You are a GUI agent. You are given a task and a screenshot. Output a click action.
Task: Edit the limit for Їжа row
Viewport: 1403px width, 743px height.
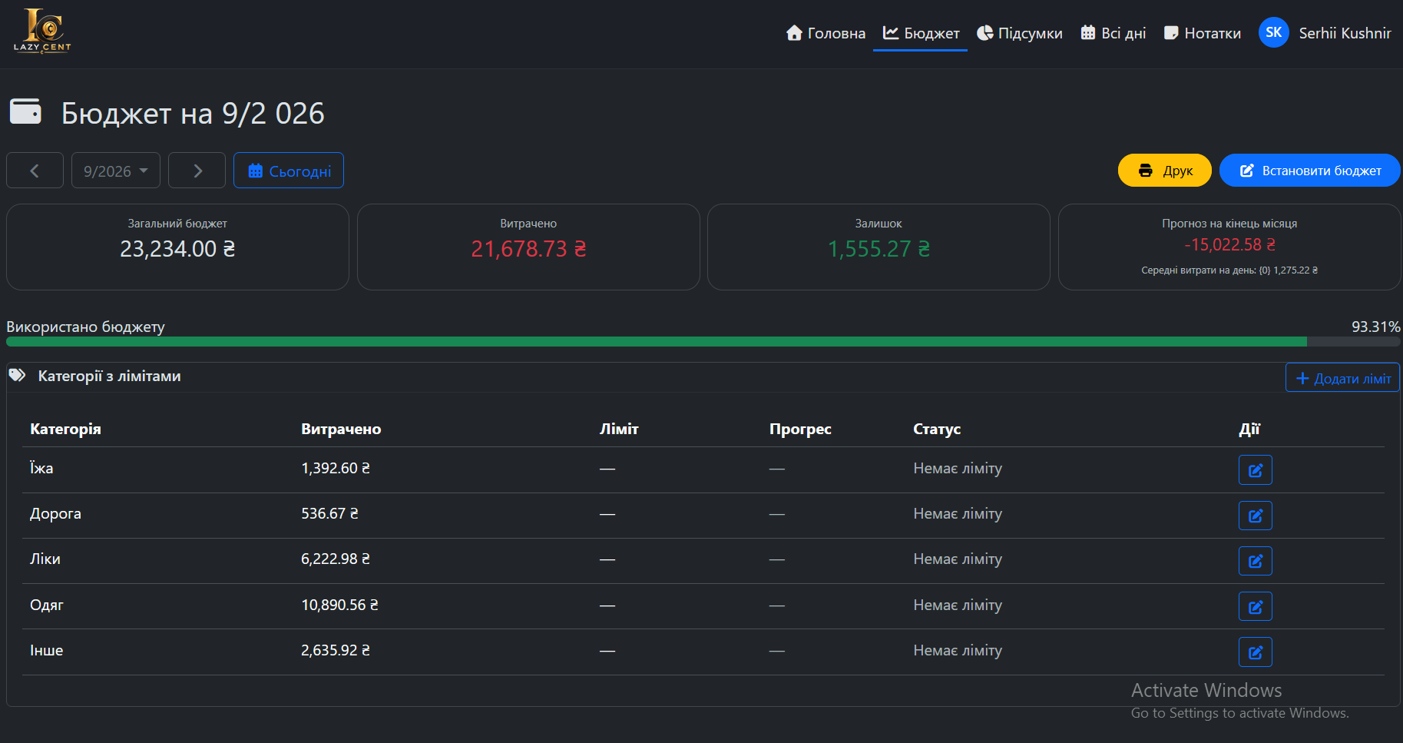[1255, 470]
